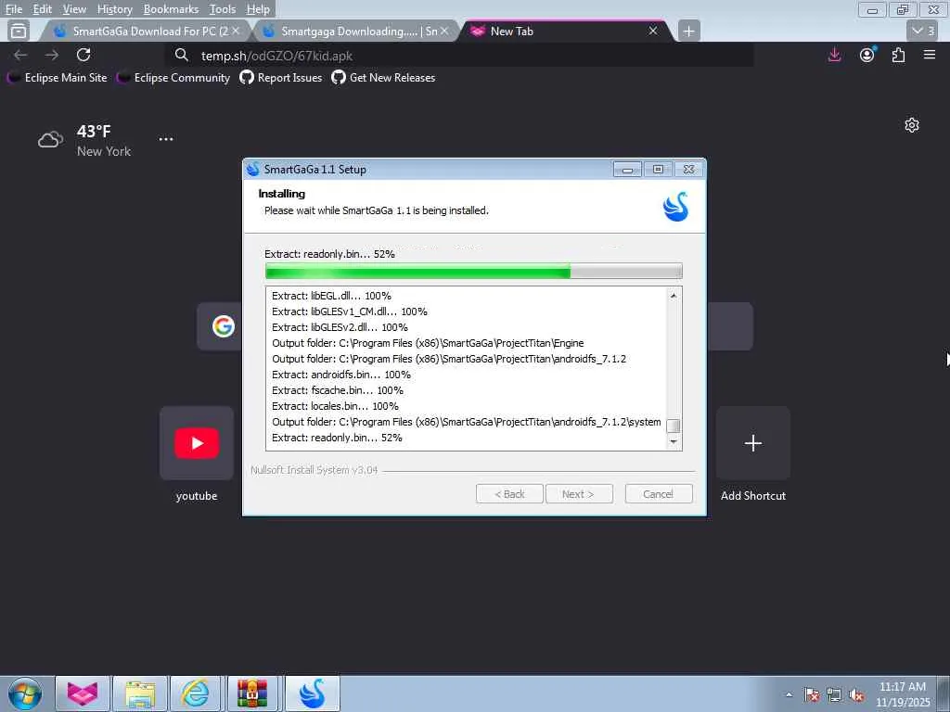Open new tab personalize settings gear
950x712 pixels.
click(912, 125)
